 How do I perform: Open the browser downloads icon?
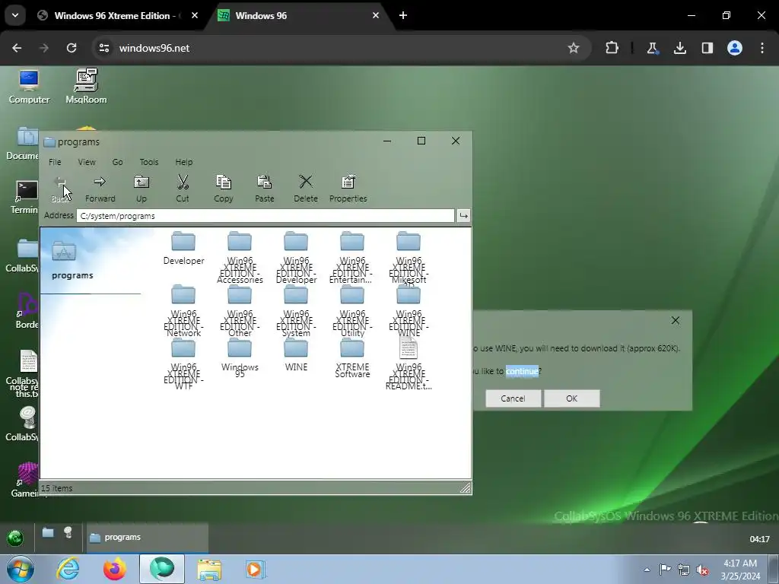[679, 48]
